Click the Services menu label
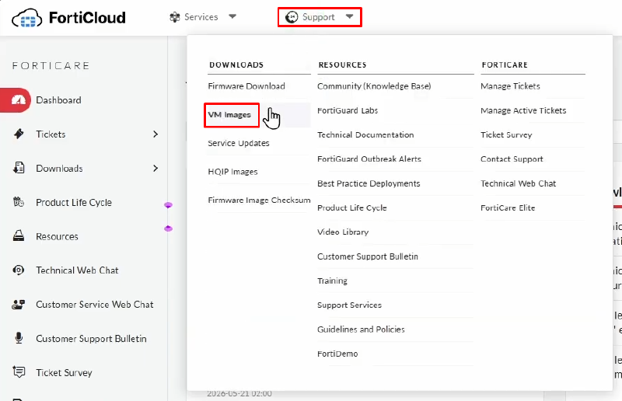Screen dimensions: 622x401 201,17
